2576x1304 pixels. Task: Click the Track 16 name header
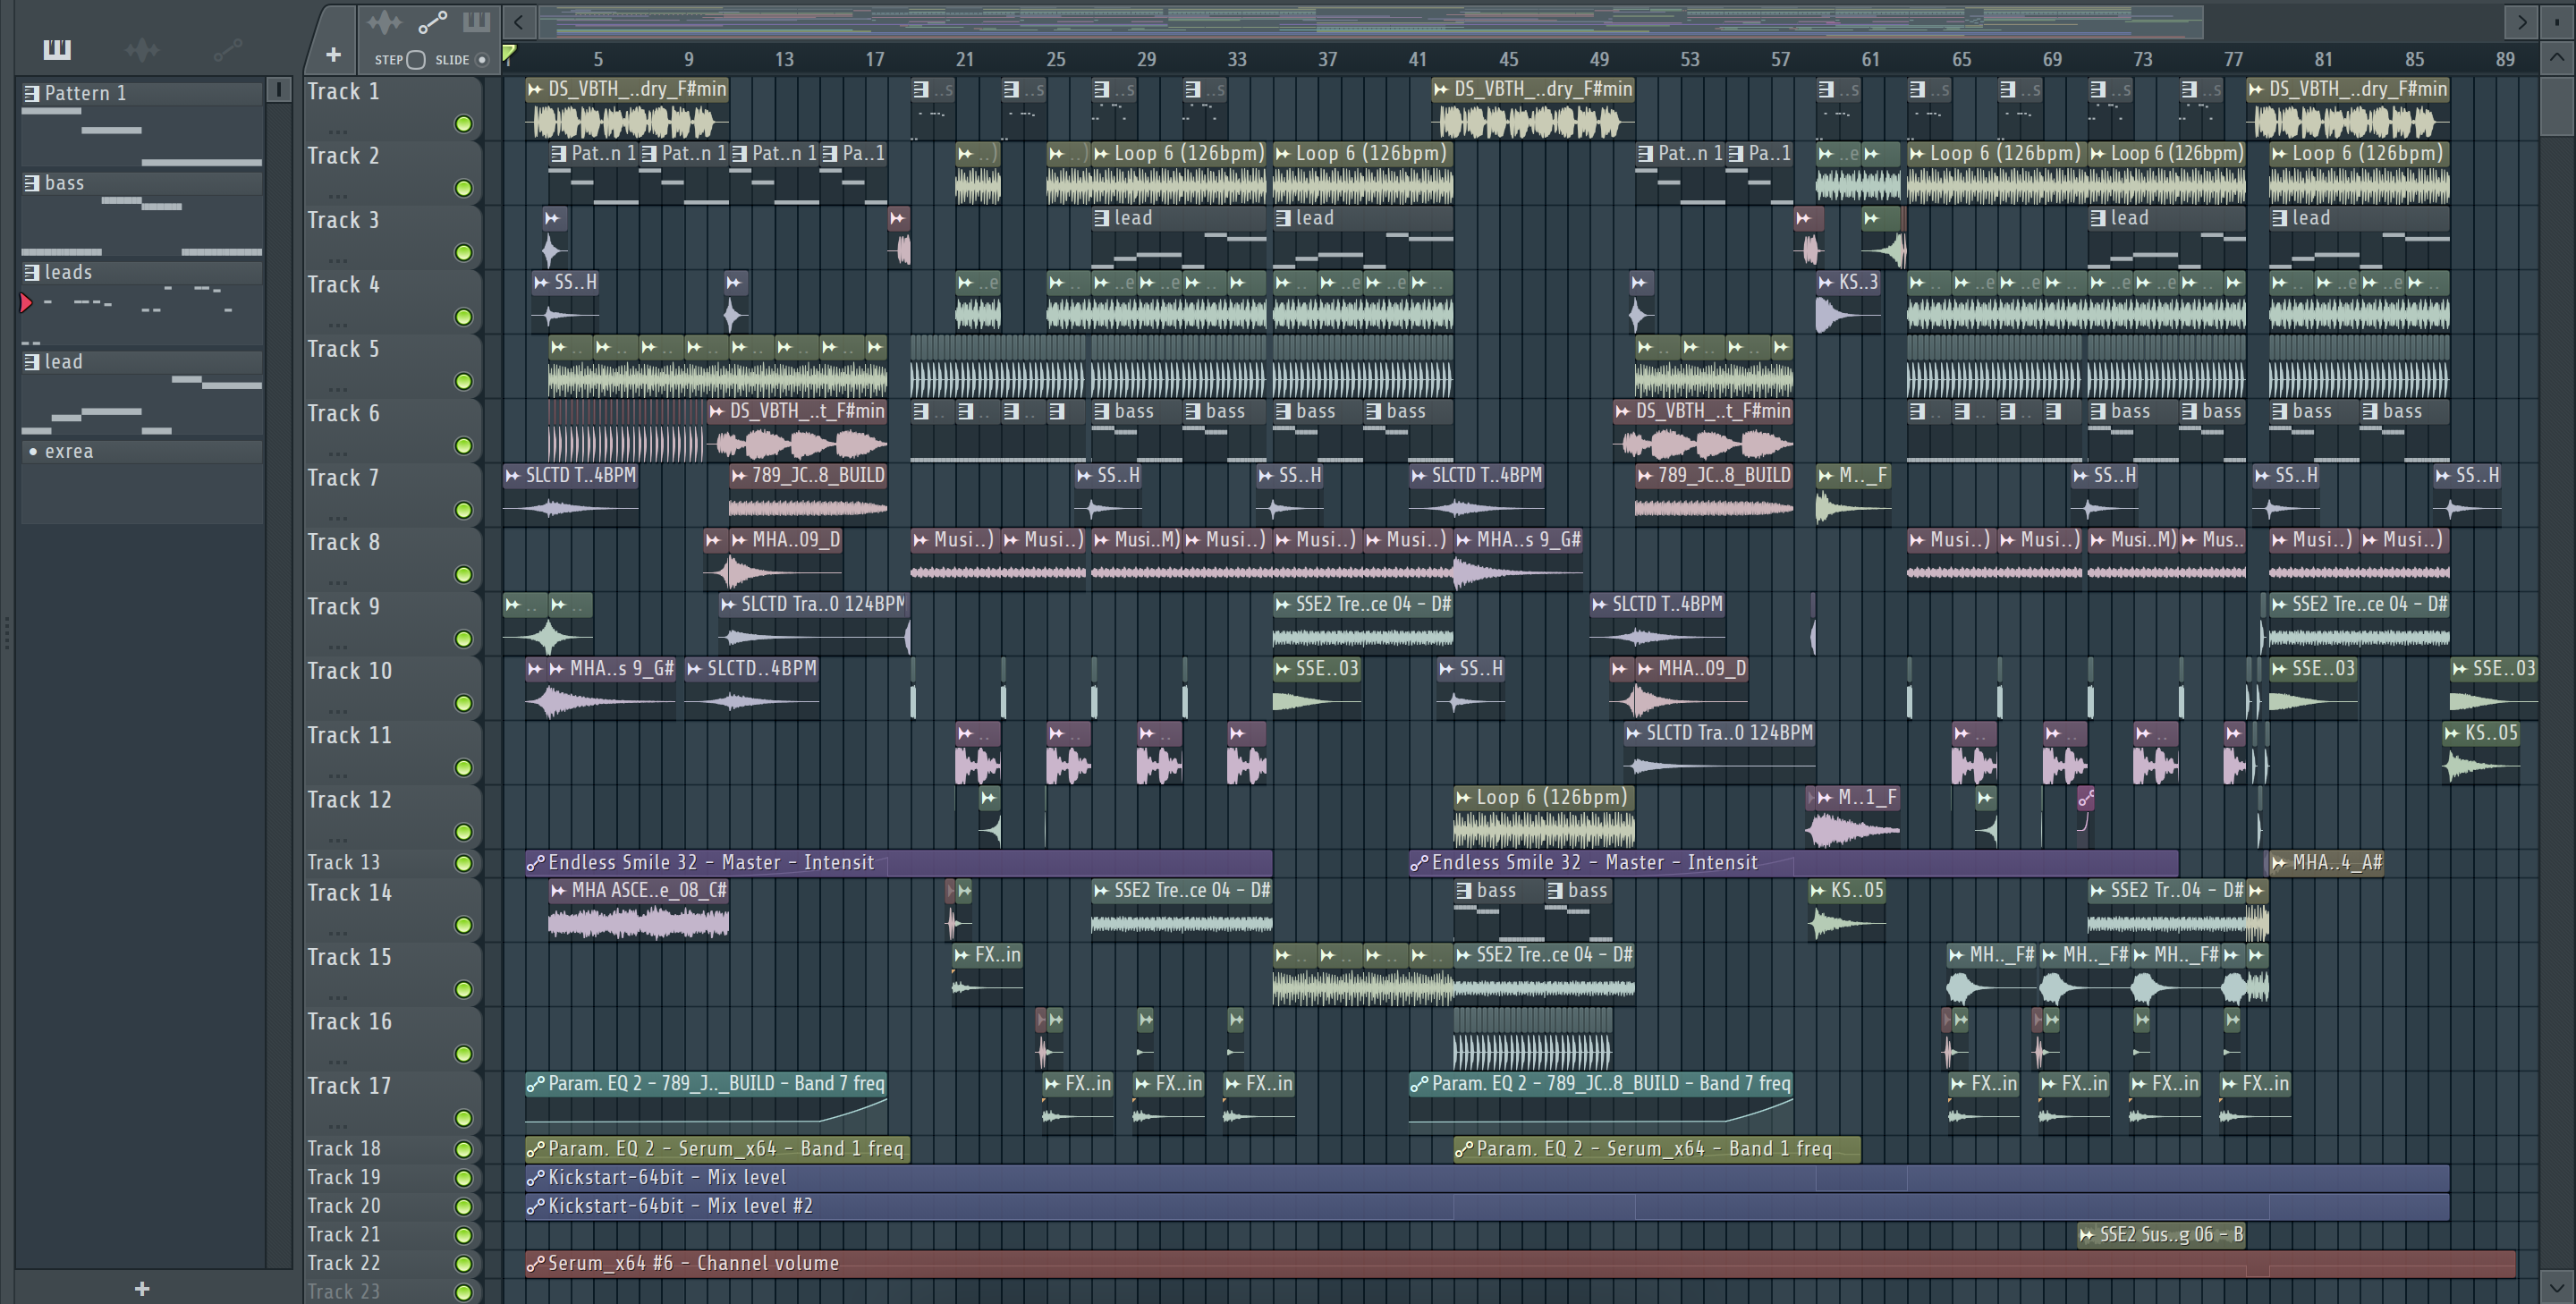point(349,1022)
